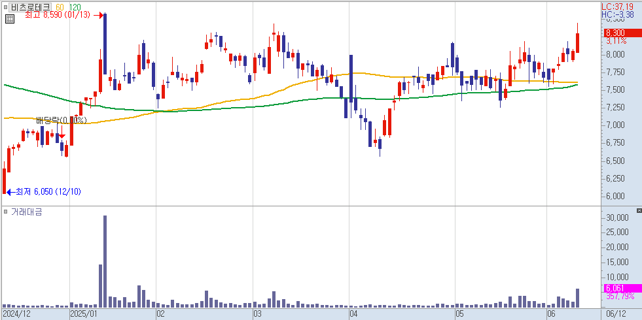Click the 06 month label on the time axis
The width and height of the screenshot is (642, 320).
(552, 314)
